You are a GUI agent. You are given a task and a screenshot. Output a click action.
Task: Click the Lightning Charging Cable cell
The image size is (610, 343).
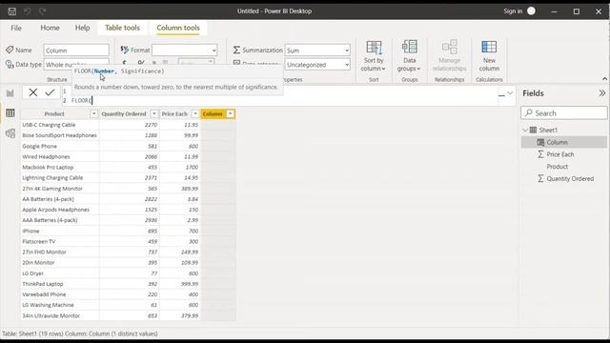tap(60, 178)
